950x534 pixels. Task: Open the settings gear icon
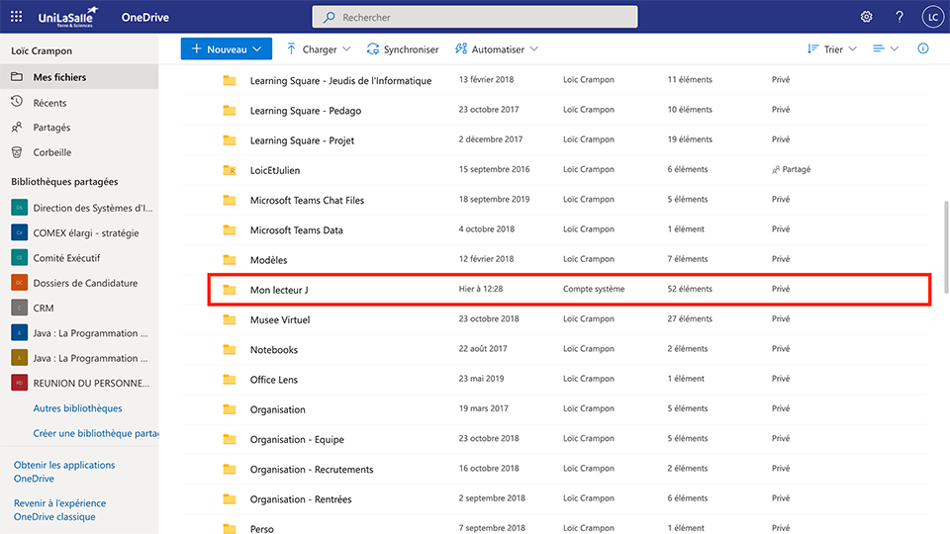coord(867,17)
